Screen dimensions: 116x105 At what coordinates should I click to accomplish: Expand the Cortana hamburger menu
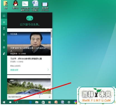click(4, 16)
